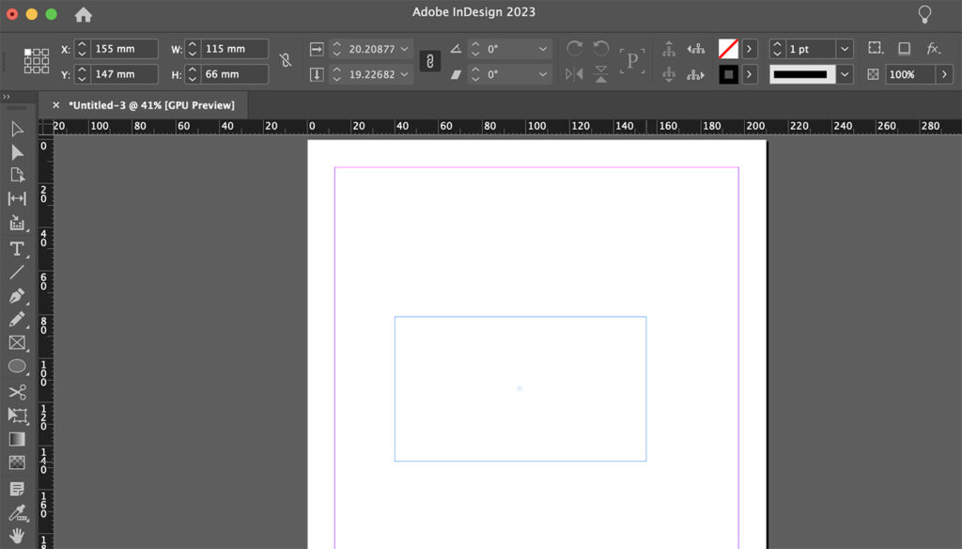This screenshot has height=549, width=962.
Task: Expand the stroke type dropdown
Action: click(x=844, y=72)
